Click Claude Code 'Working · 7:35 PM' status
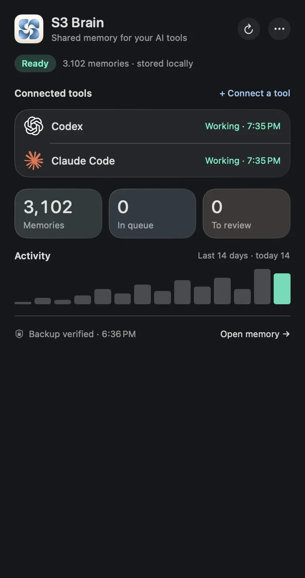The height and width of the screenshot is (578, 305). tap(243, 161)
